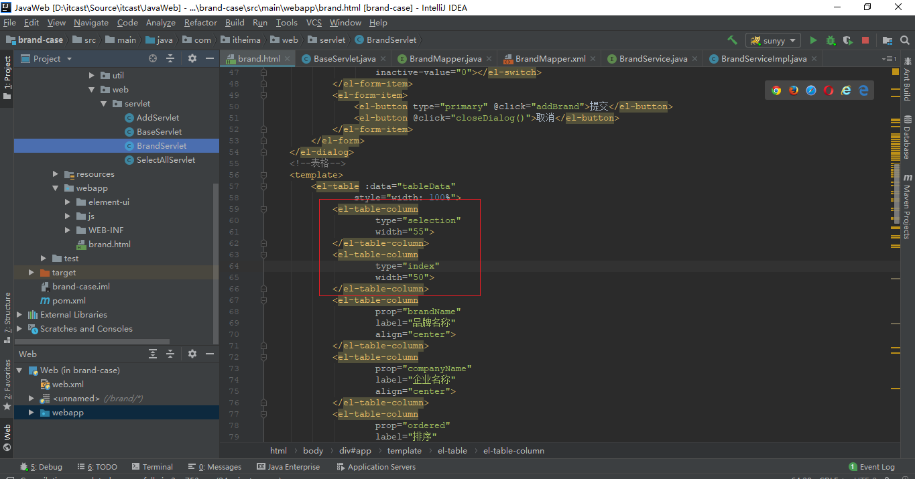This screenshot has width=915, height=479.
Task: Open the Refactor menu
Action: [x=200, y=23]
